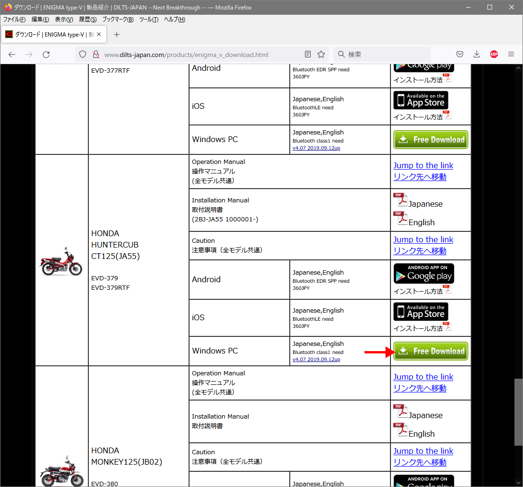523x487 pixels.
Task: Select the ENIGMA type-V download browser tab
Action: click(x=54, y=34)
